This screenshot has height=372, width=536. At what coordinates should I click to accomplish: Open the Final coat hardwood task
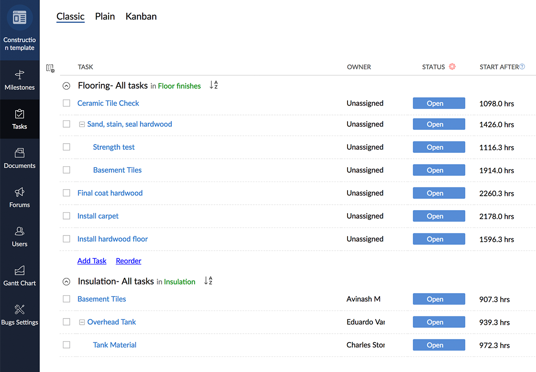pos(110,193)
